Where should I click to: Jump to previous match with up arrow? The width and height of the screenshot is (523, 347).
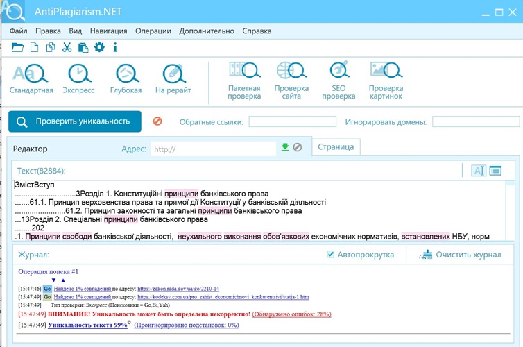pos(63,280)
